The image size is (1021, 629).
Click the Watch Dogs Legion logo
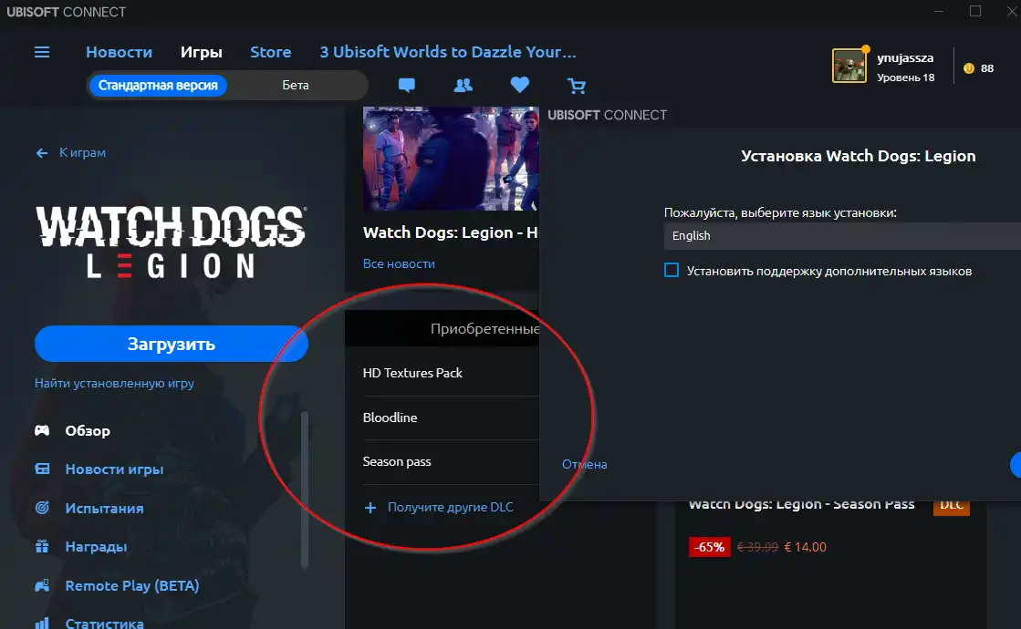(x=172, y=242)
